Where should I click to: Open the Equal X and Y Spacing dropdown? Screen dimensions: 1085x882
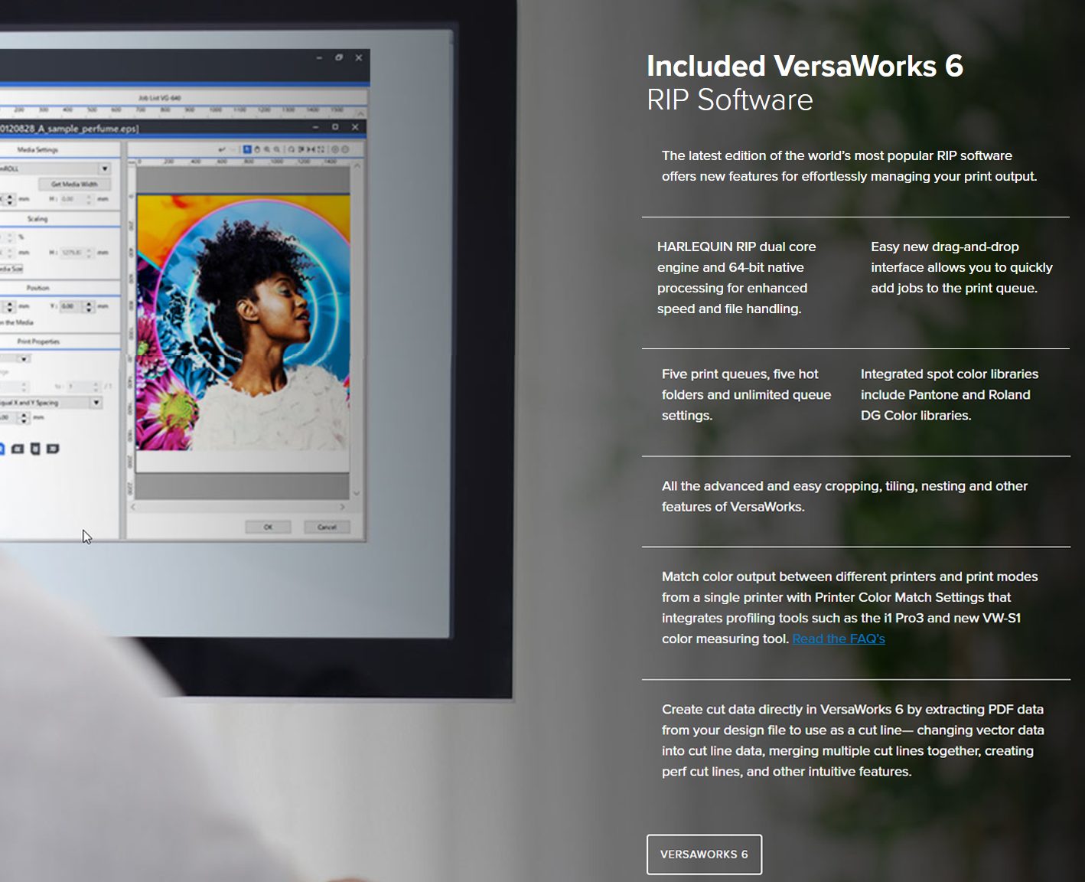point(96,402)
